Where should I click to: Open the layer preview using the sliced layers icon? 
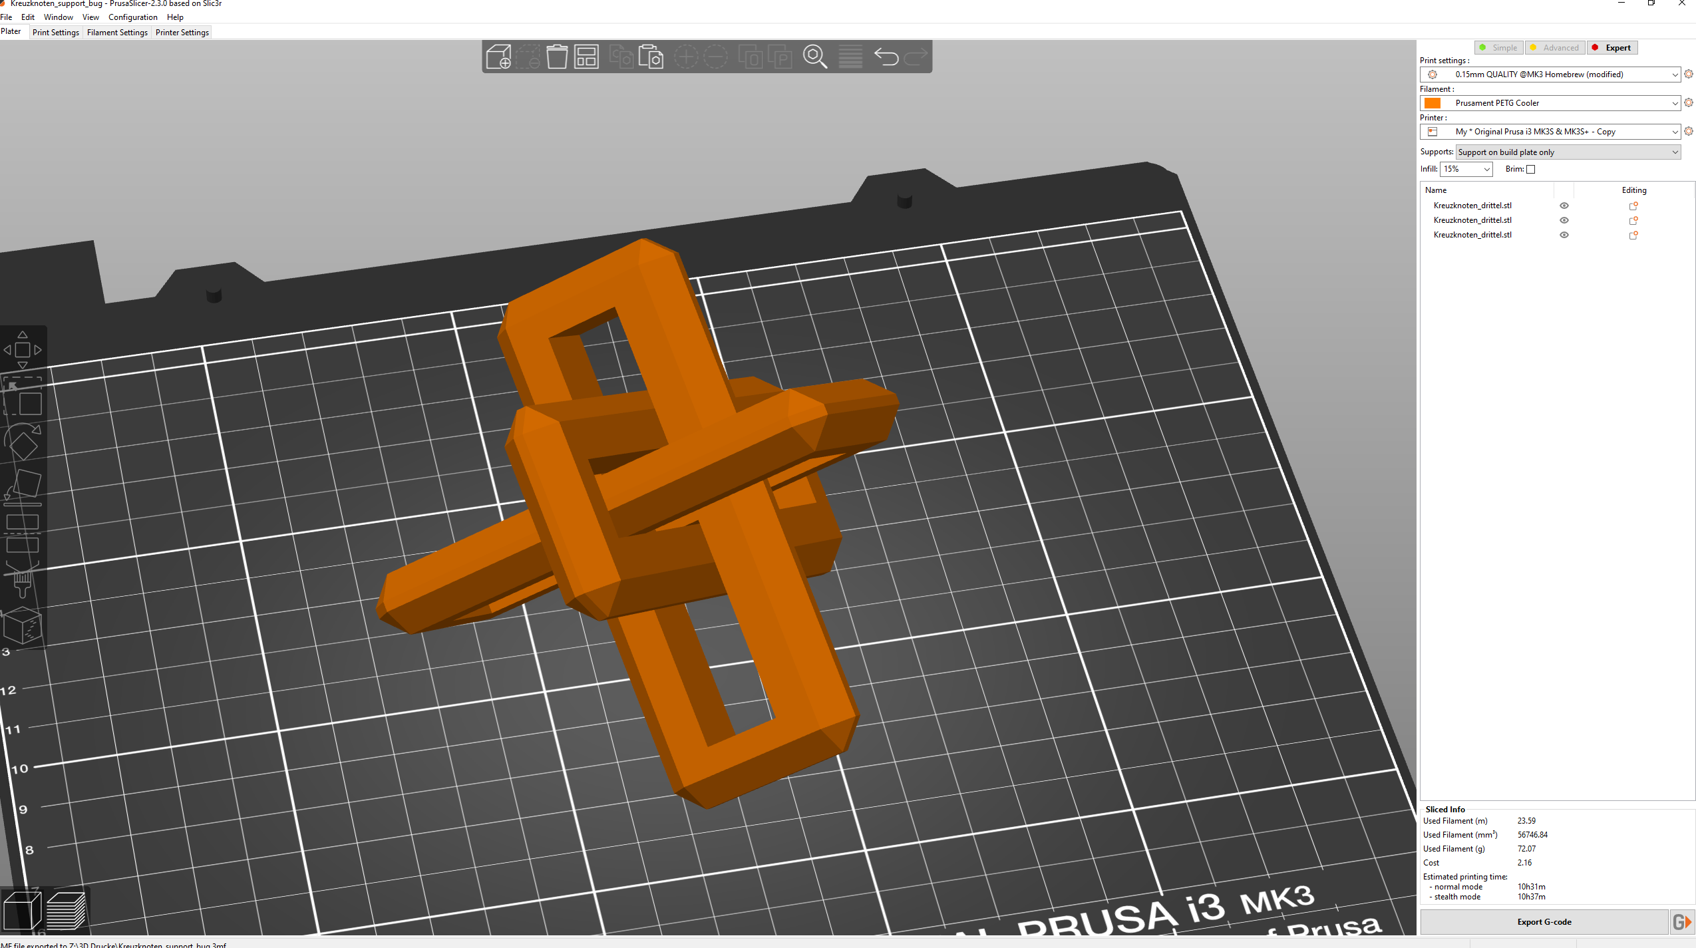pos(67,910)
